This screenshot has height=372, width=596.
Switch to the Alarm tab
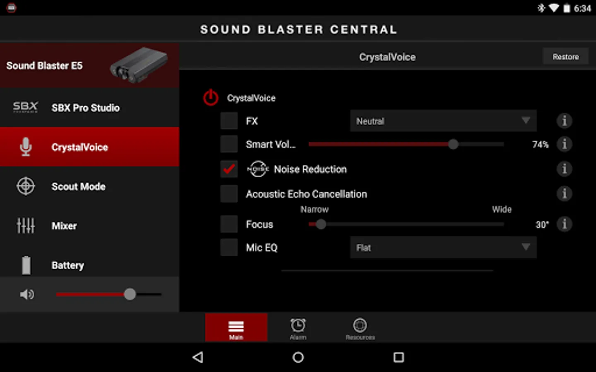pyautogui.click(x=298, y=329)
